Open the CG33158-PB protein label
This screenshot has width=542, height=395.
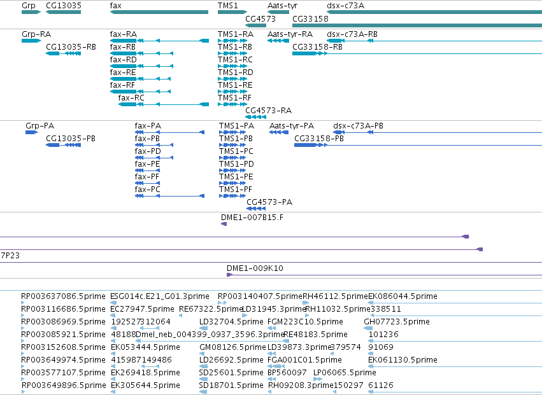(x=319, y=139)
